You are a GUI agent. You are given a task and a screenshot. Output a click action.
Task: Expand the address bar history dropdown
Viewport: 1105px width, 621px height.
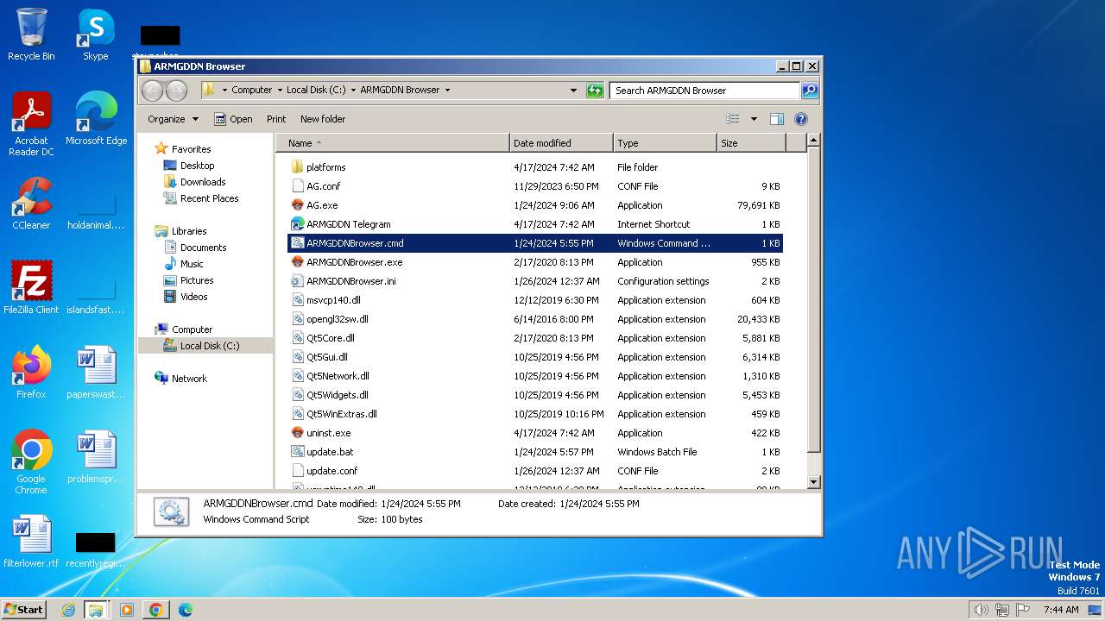573,90
